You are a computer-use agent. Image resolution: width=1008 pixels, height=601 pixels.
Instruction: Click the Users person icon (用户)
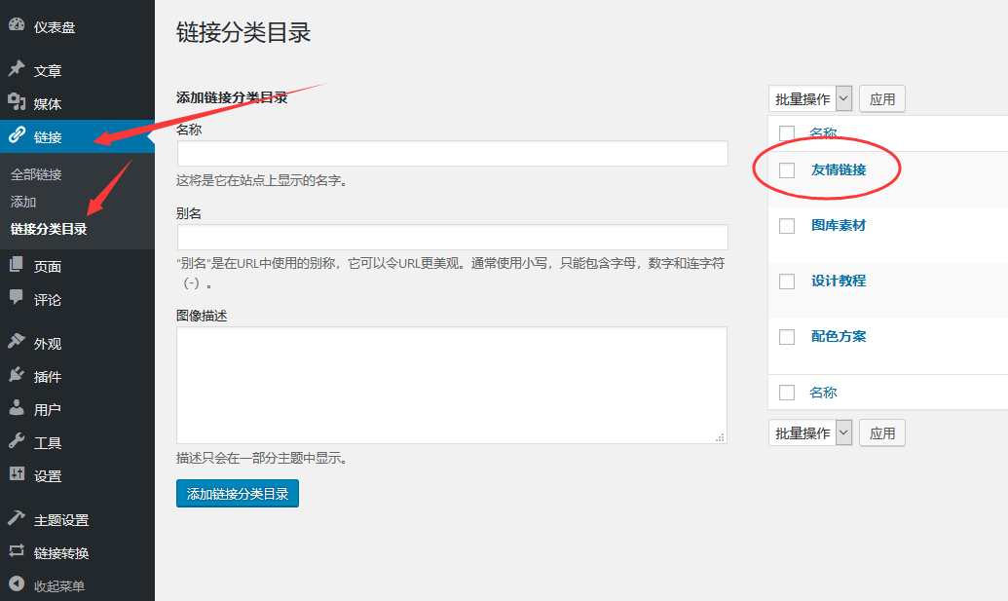(x=17, y=409)
